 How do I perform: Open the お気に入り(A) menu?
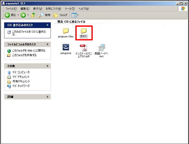53,9
